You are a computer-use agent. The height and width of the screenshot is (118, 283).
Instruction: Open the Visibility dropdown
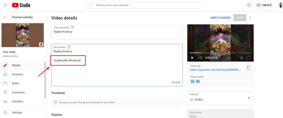pyautogui.click(x=220, y=98)
